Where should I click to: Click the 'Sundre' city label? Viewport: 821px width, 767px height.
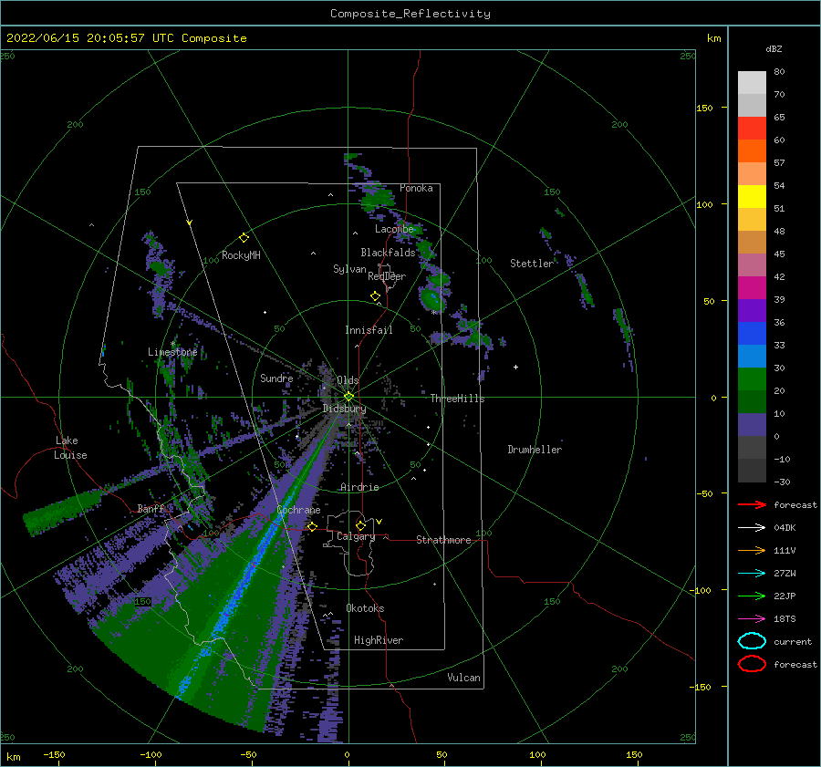tap(276, 378)
